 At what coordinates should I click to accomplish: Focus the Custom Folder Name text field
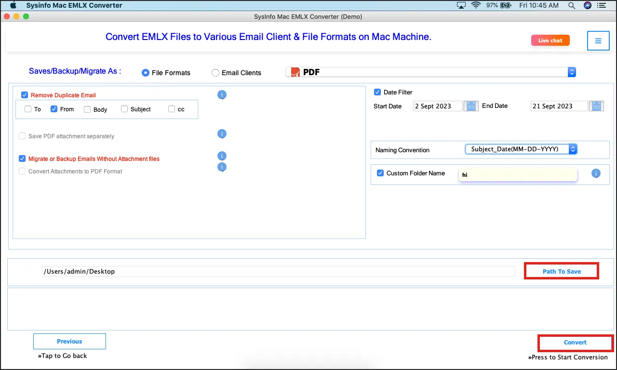[x=518, y=174]
